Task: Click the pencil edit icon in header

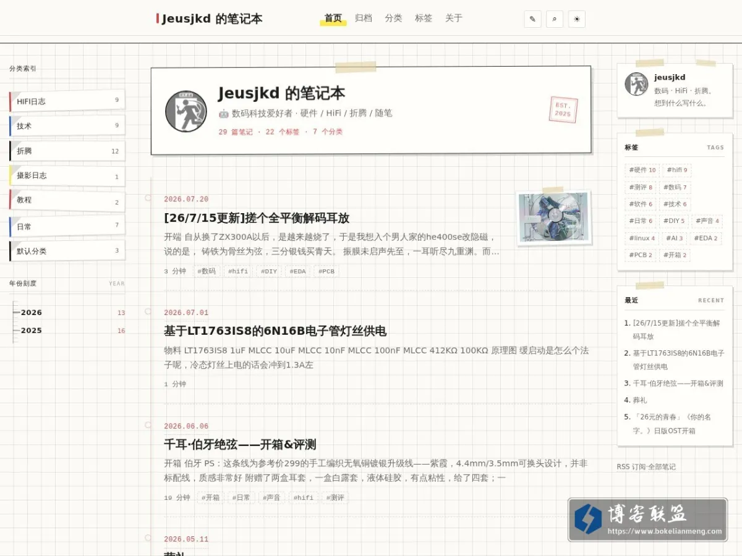Action: click(x=532, y=19)
